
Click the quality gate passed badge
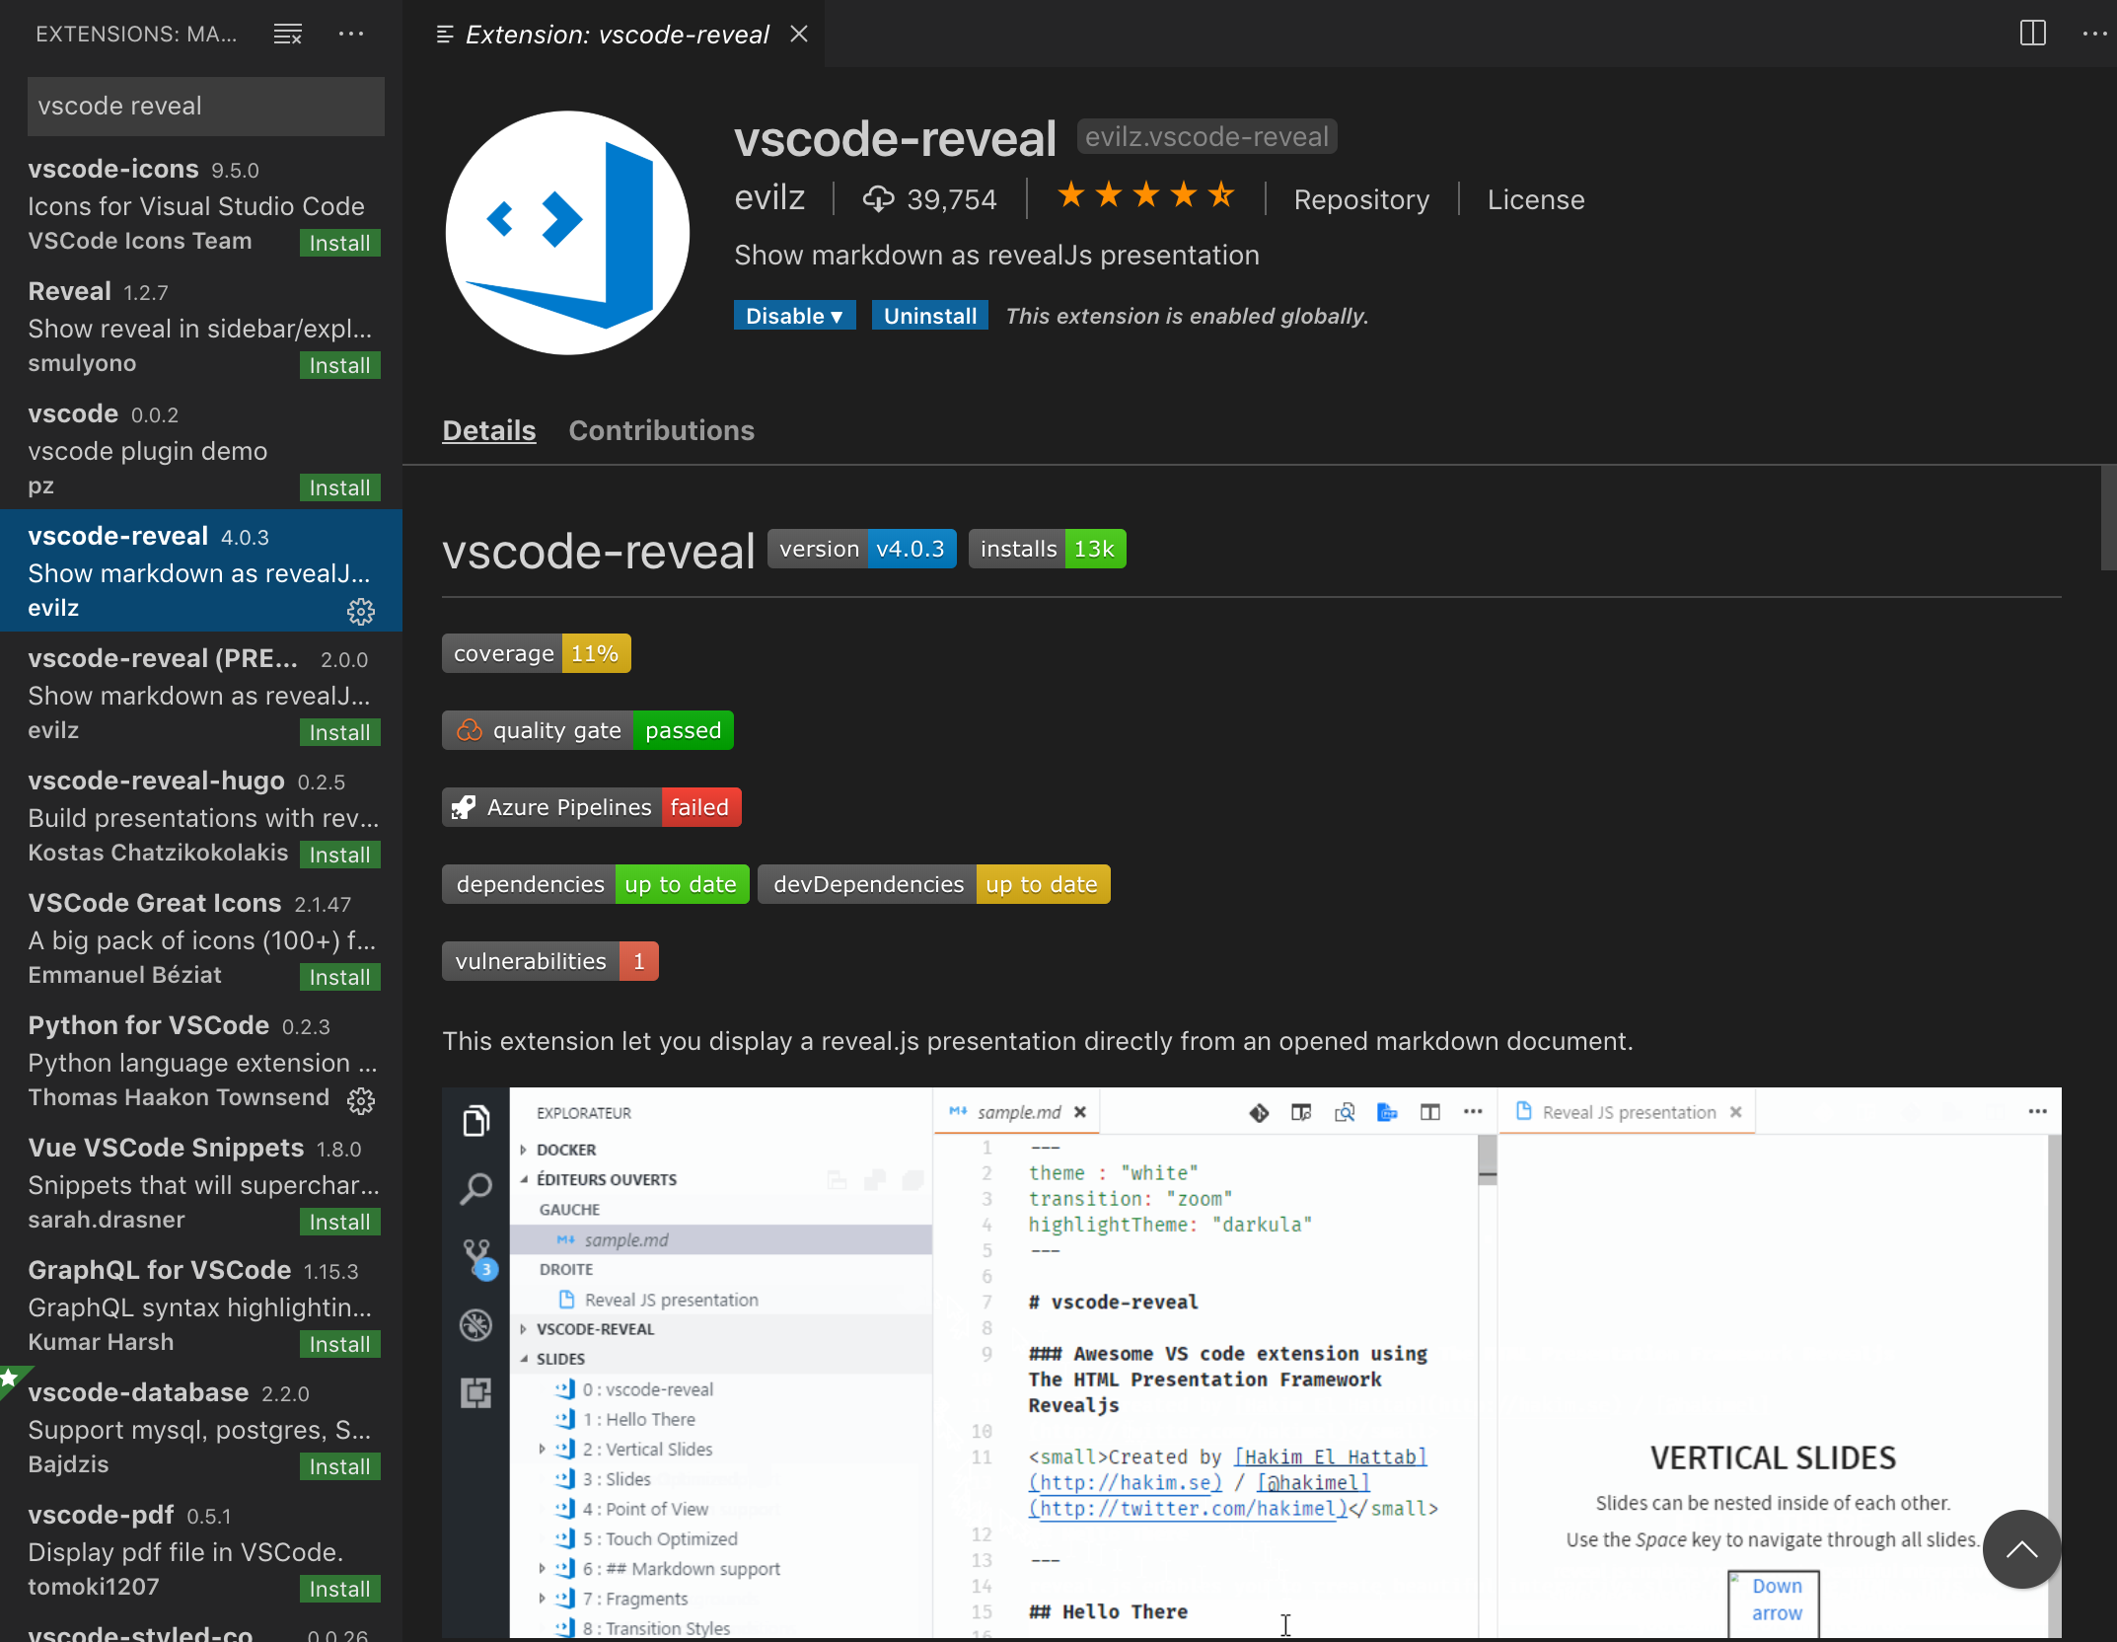click(x=588, y=730)
